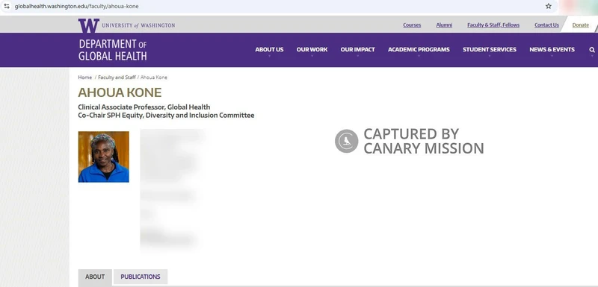Open the News & Events menu
The image size is (598, 287).
point(552,49)
